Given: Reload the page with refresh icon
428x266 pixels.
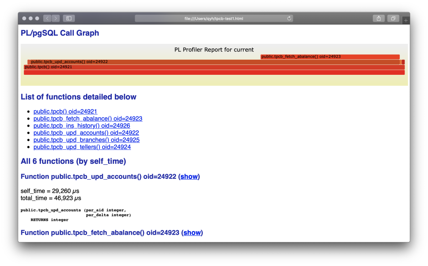Looking at the screenshot, I should [289, 18].
